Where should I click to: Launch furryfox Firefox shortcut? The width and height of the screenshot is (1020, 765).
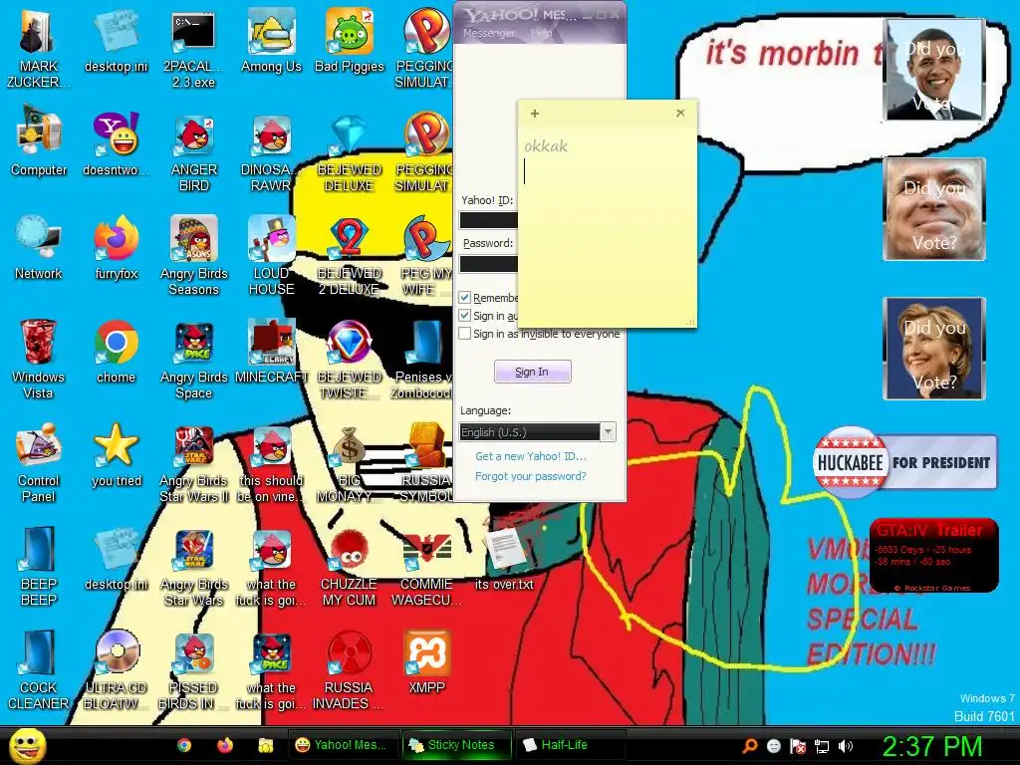[116, 248]
